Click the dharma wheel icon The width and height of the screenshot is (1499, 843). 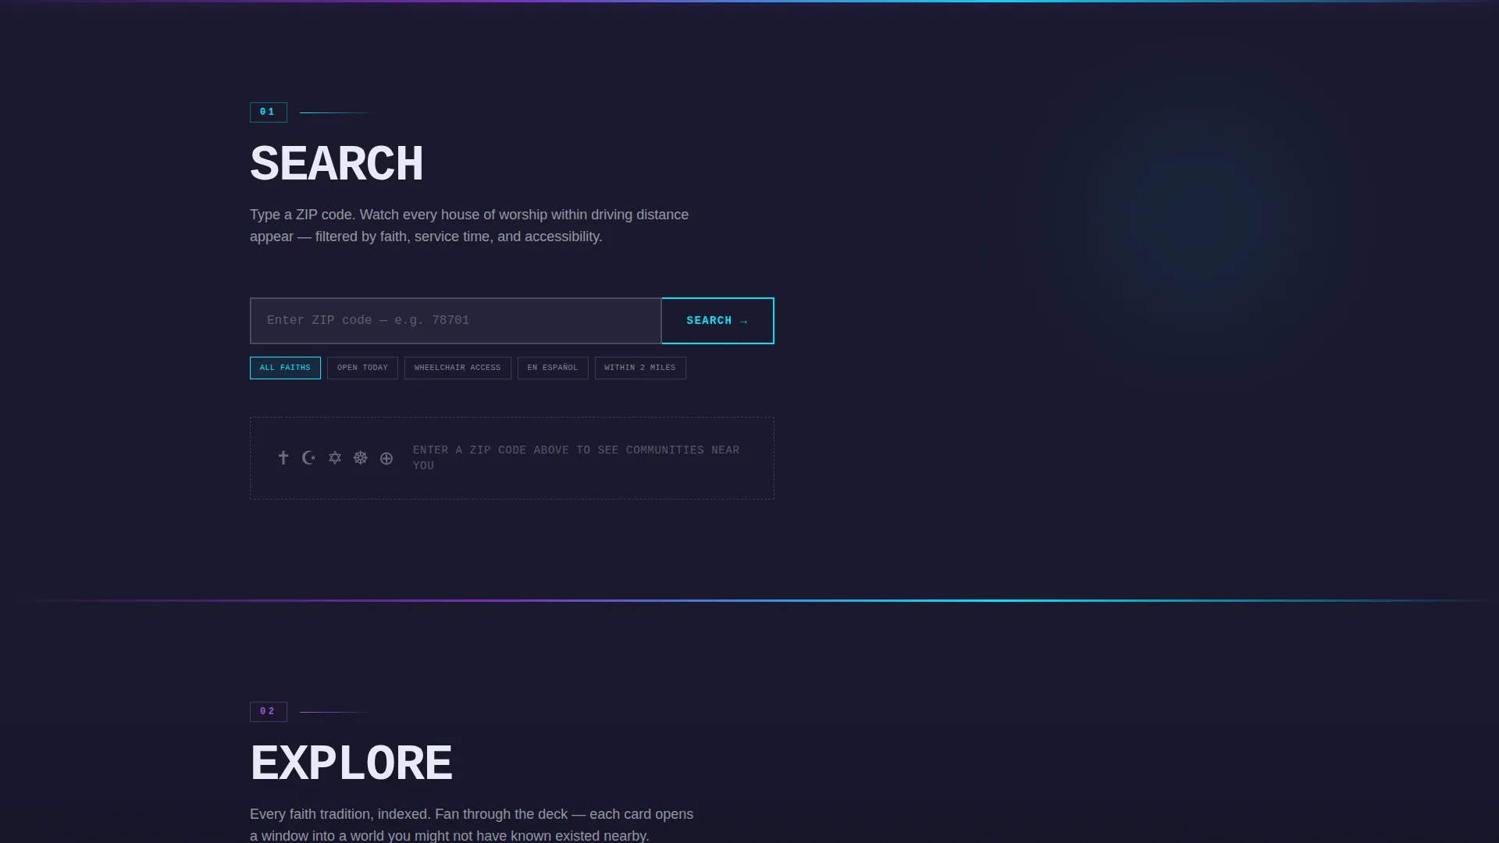361,458
